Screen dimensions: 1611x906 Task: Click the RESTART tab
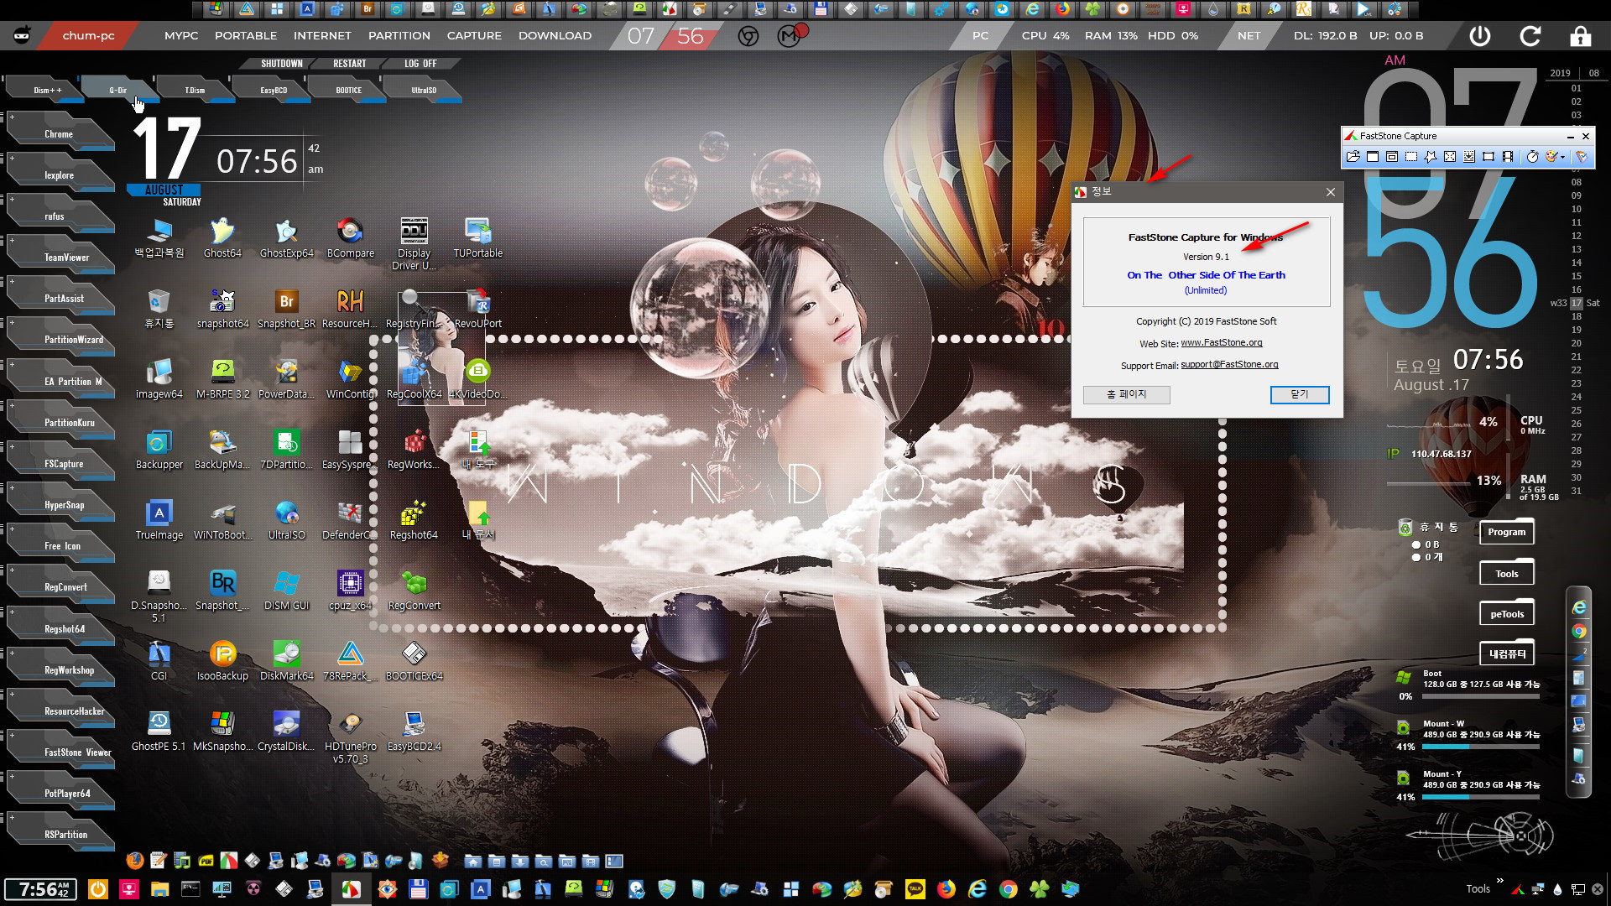pyautogui.click(x=350, y=64)
